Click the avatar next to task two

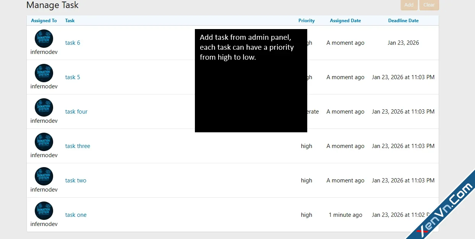(44, 176)
